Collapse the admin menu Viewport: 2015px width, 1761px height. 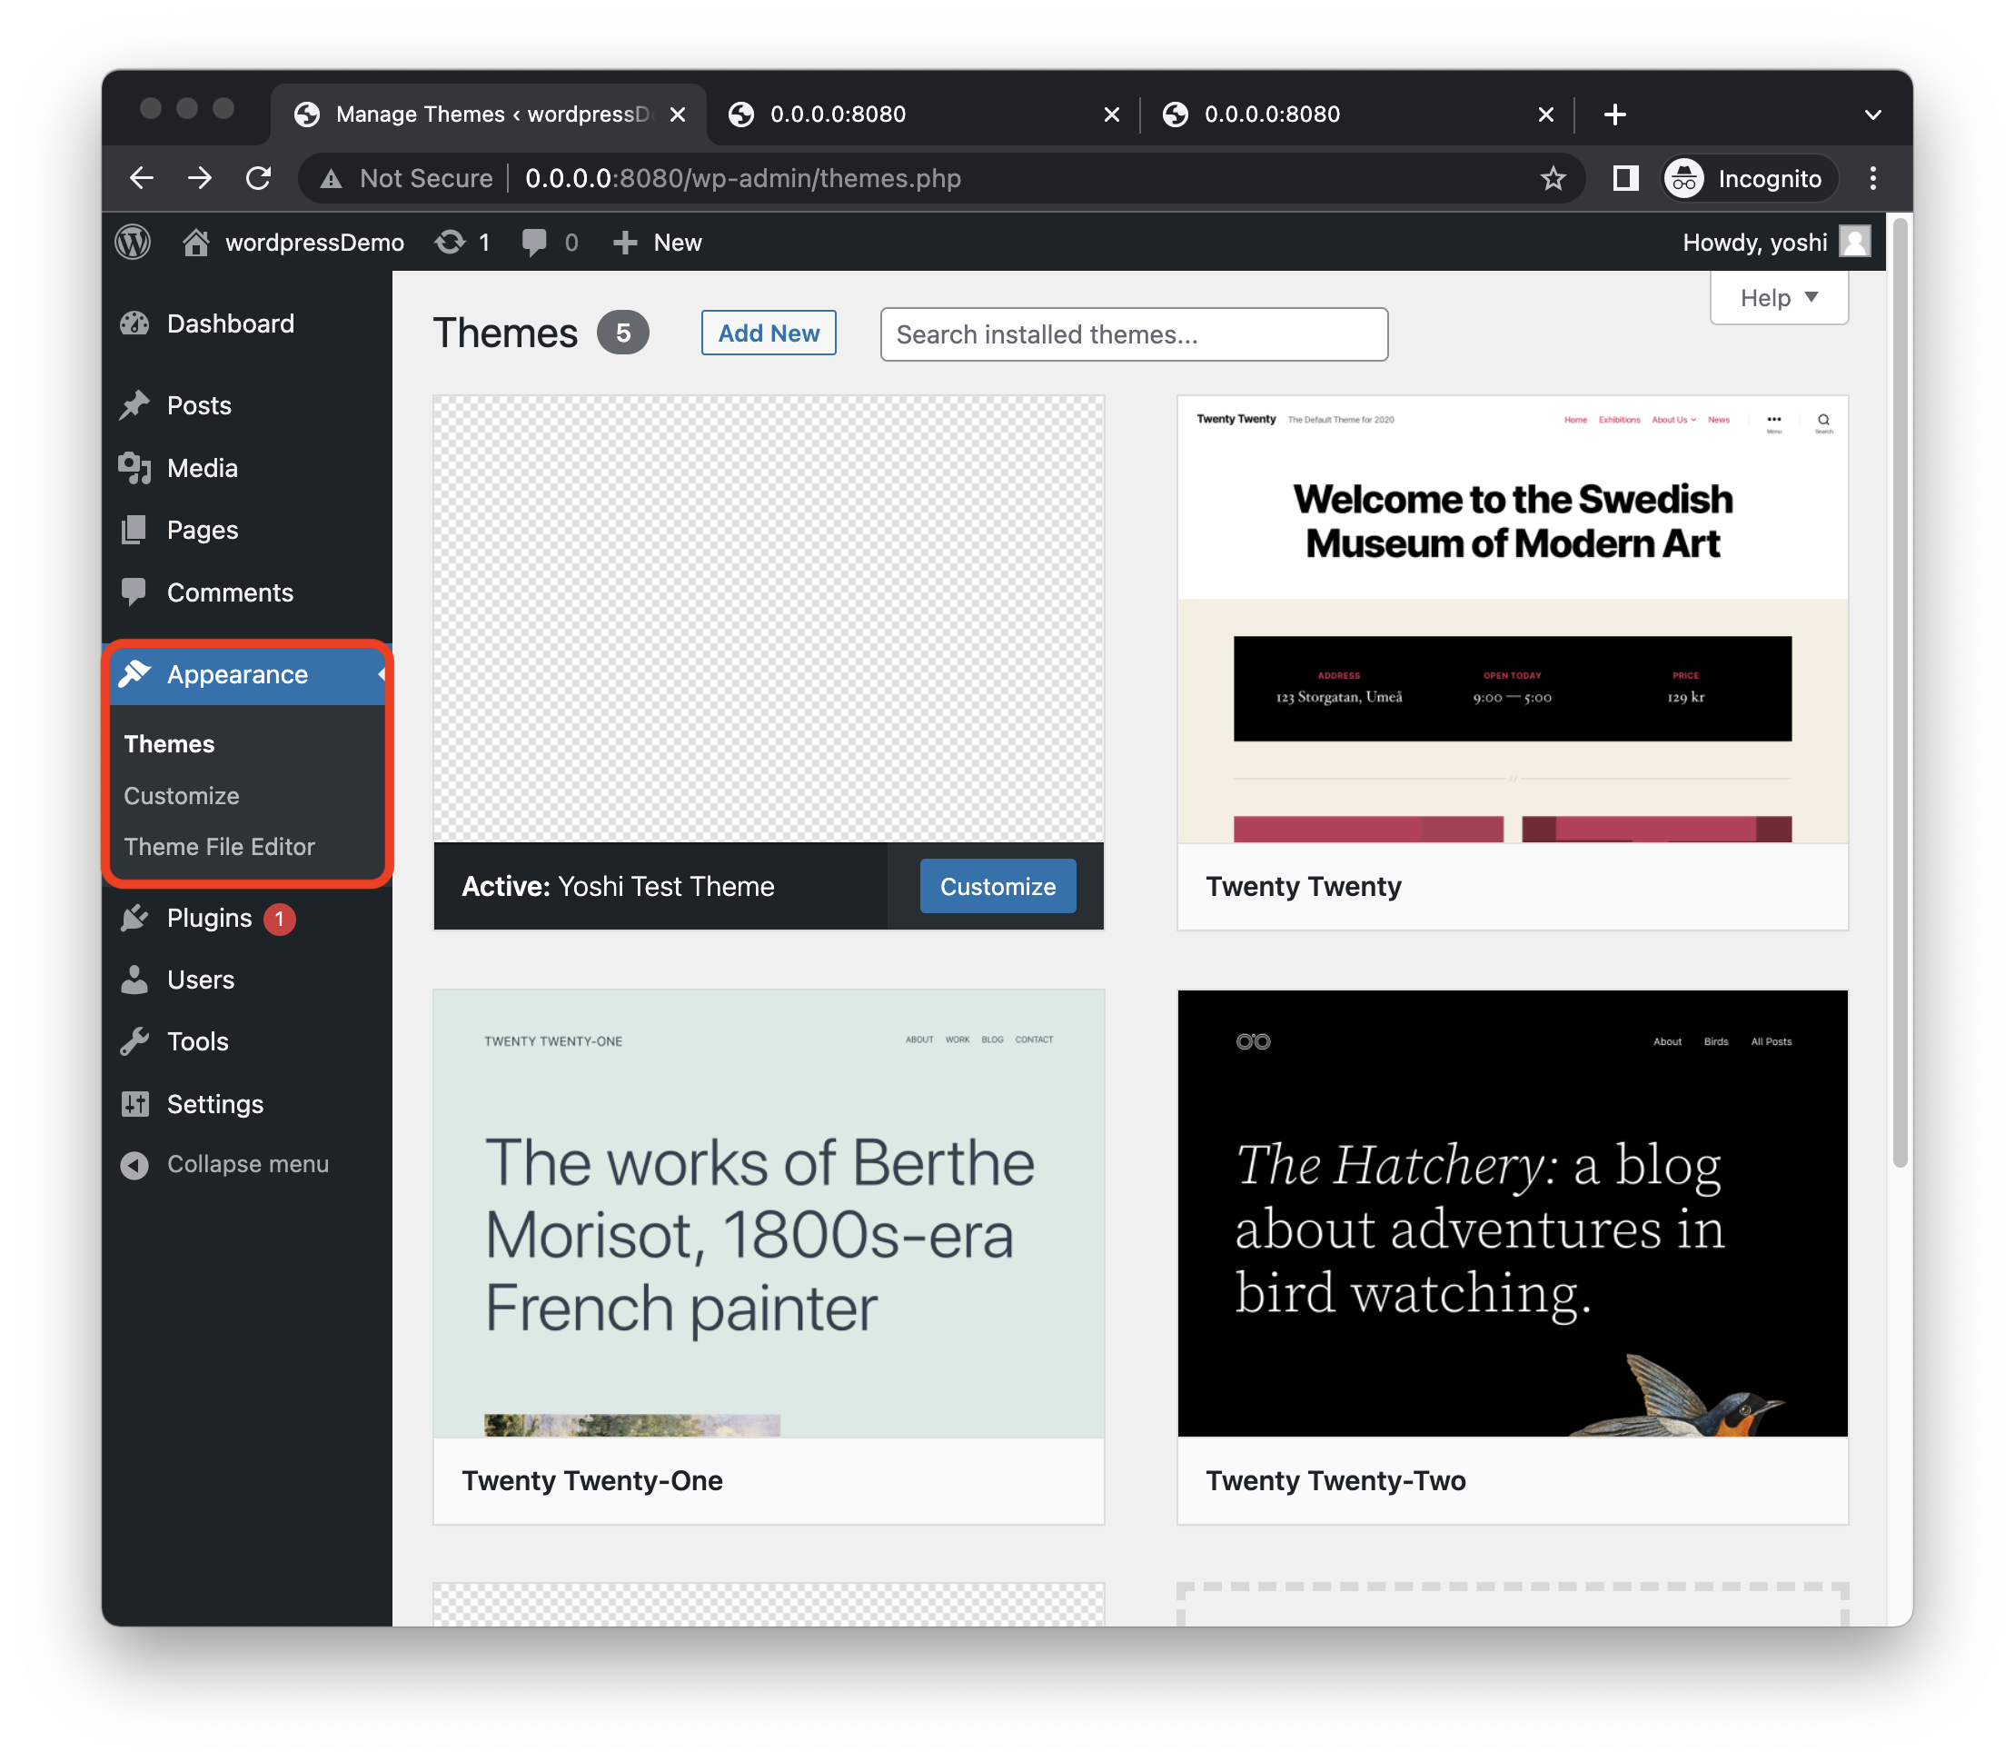click(224, 1163)
